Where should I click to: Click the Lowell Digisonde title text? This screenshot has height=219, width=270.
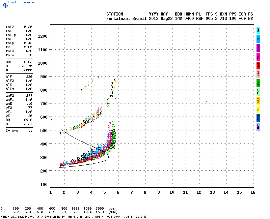pyautogui.click(x=20, y=2)
